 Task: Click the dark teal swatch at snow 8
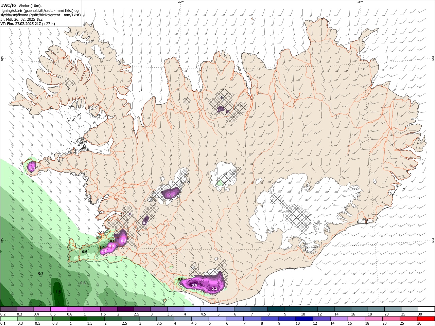click(x=276, y=309)
